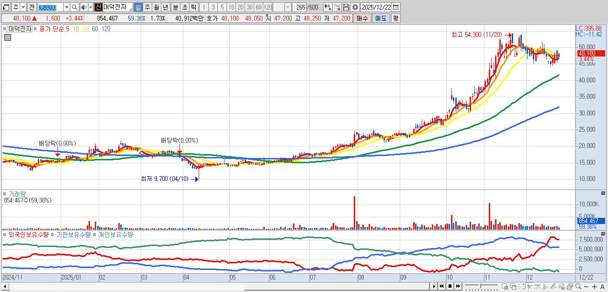Click the 265 candle count field
The image size is (608, 292).
click(x=299, y=7)
